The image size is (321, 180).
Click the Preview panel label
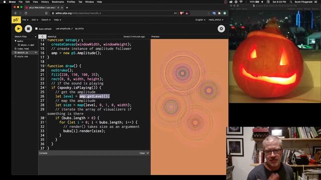(155, 36)
